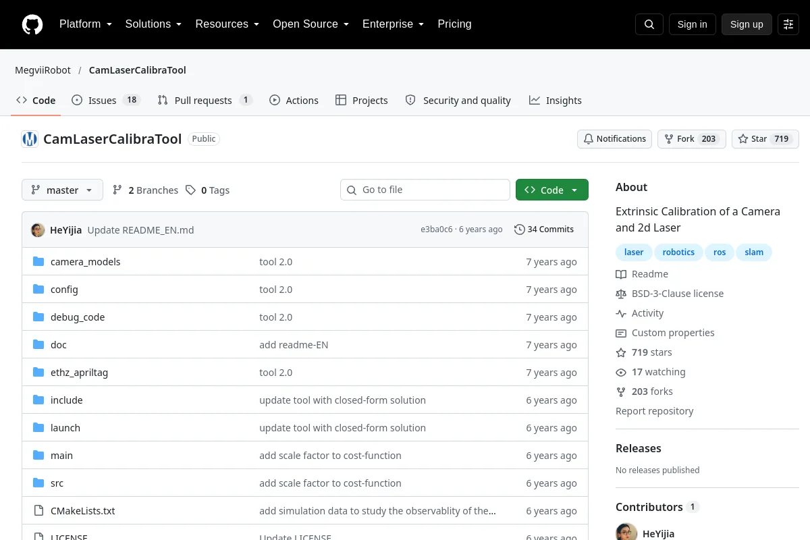This screenshot has width=810, height=540.
Task: Open the master branch dropdown
Action: pos(62,190)
